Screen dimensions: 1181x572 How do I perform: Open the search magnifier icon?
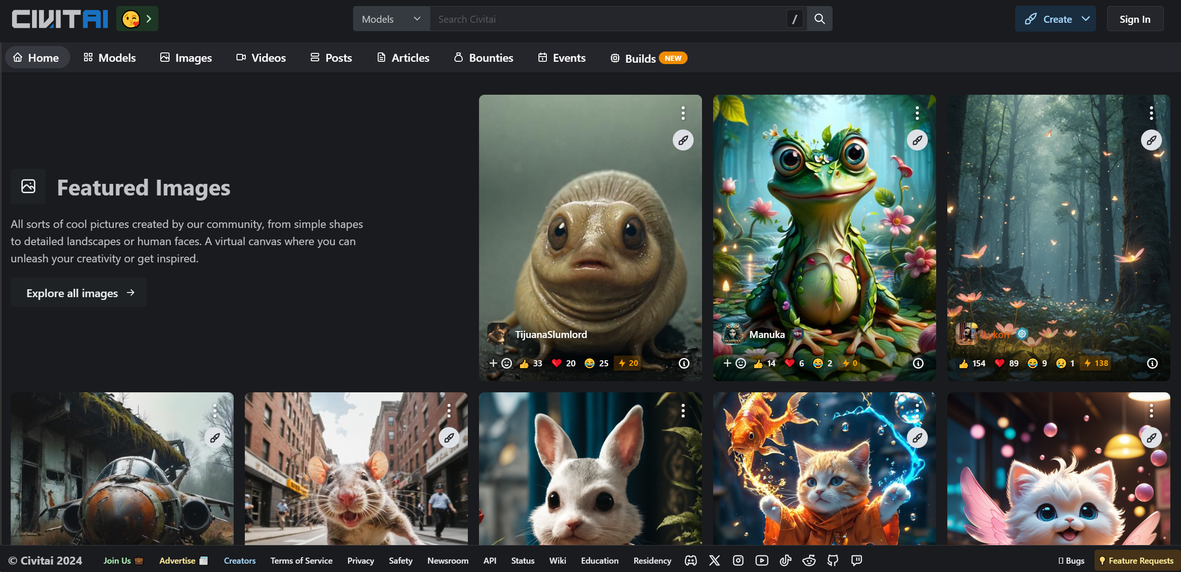tap(820, 19)
